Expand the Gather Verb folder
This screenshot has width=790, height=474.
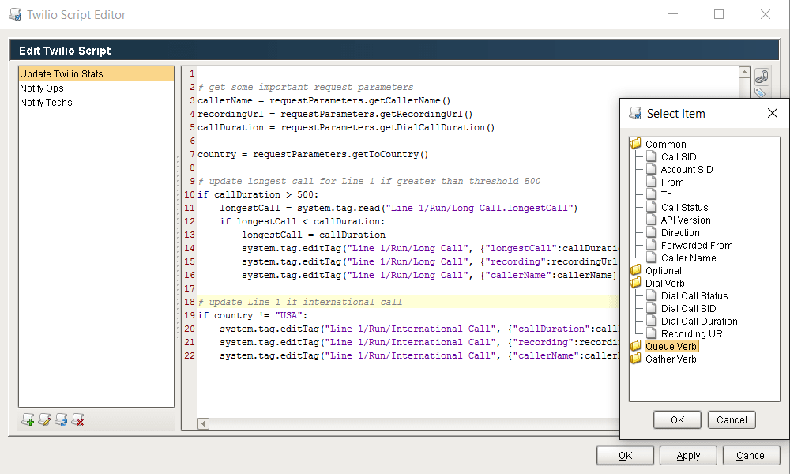636,359
